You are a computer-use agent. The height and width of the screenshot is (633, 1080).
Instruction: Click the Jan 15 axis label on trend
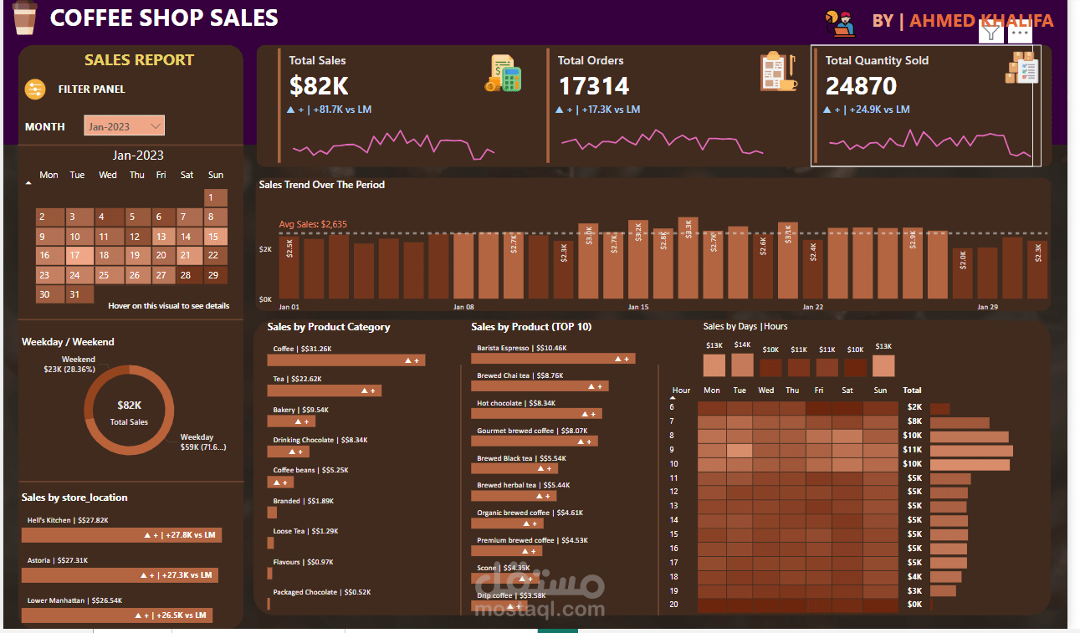[x=637, y=307]
